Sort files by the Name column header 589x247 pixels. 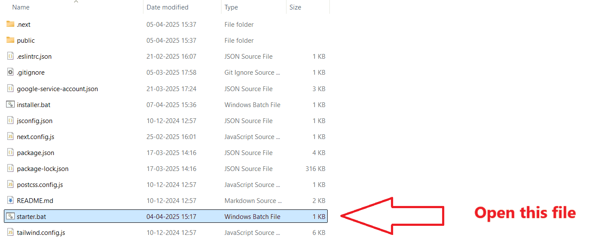click(x=21, y=7)
